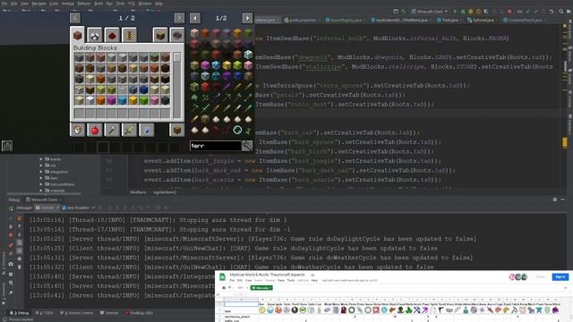
Task: Open the IDE VCS menu
Action: [132, 4]
